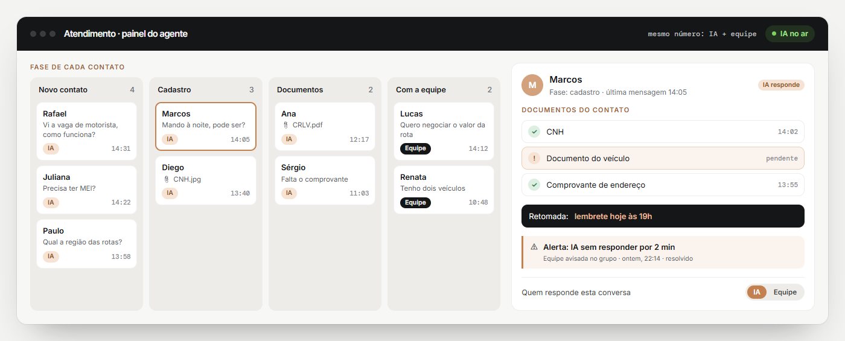845x341 pixels.
Task: Click the 'pendente' status text
Action: coord(782,158)
